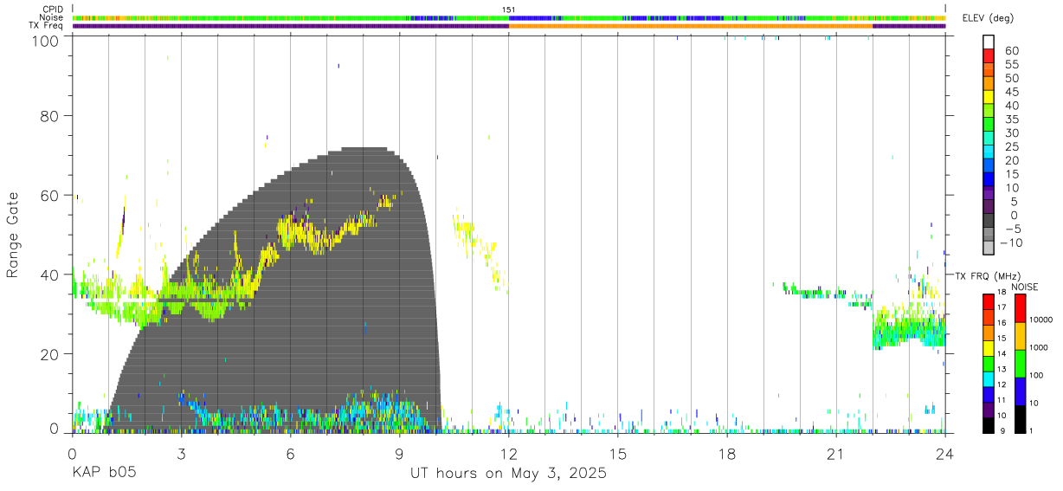Screen dimensions: 1063x491
Task: Click the NOISE legend title
Action: pyautogui.click(x=1025, y=287)
